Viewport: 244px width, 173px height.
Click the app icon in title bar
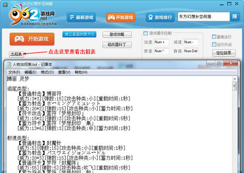click(x=5, y=4)
